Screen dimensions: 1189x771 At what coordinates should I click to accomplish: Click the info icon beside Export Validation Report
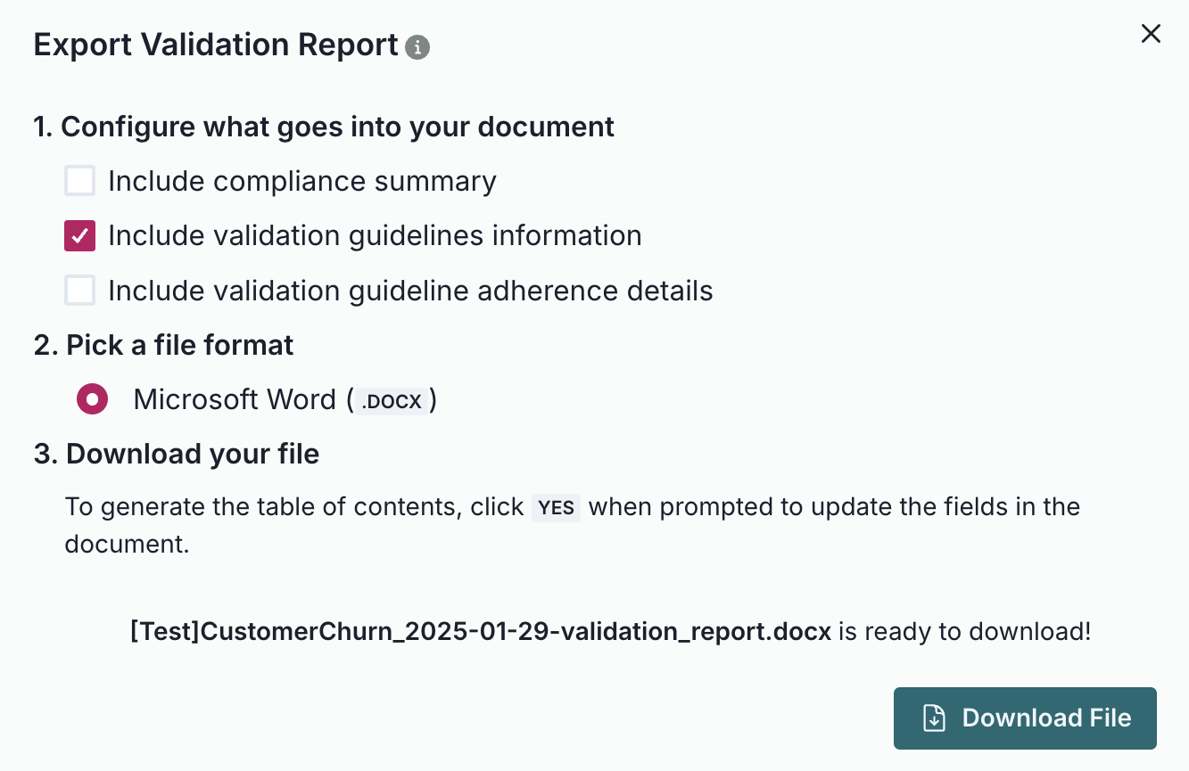[x=417, y=47]
